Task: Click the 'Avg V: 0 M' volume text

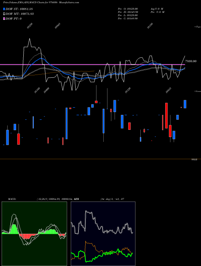Action: click(157, 8)
